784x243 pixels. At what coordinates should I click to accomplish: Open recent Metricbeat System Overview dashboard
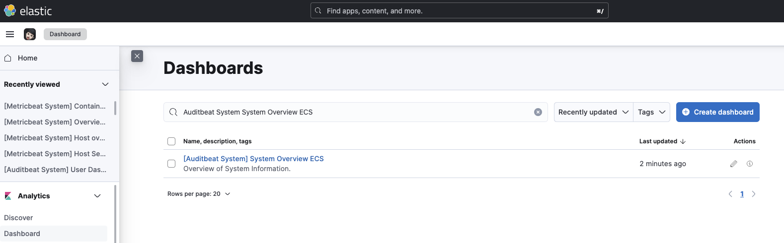(55, 122)
